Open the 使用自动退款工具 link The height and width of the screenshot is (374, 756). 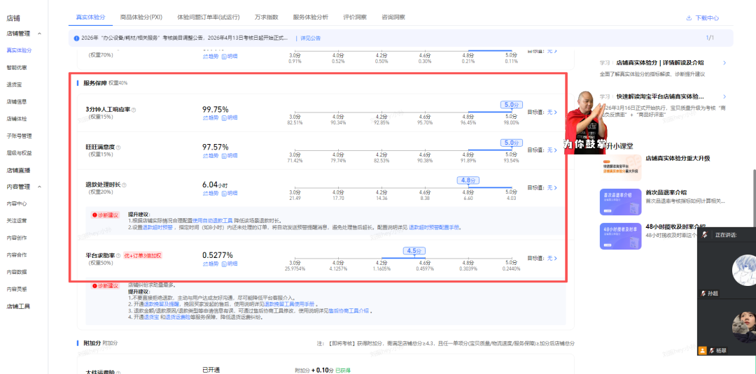pos(213,220)
